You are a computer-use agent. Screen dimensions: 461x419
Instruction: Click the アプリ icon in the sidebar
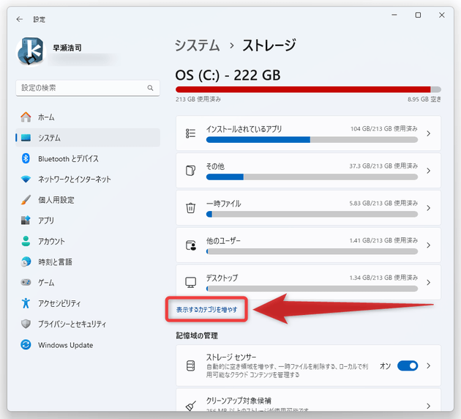coord(26,220)
